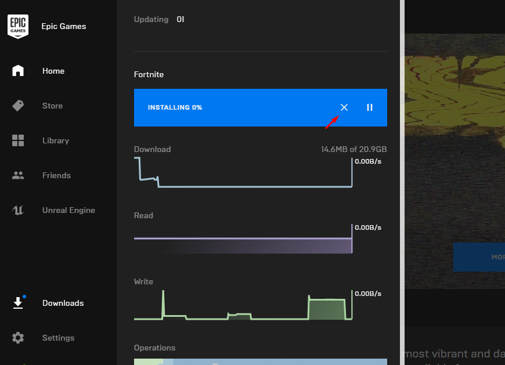Select the Downloads arrow icon

tap(18, 302)
